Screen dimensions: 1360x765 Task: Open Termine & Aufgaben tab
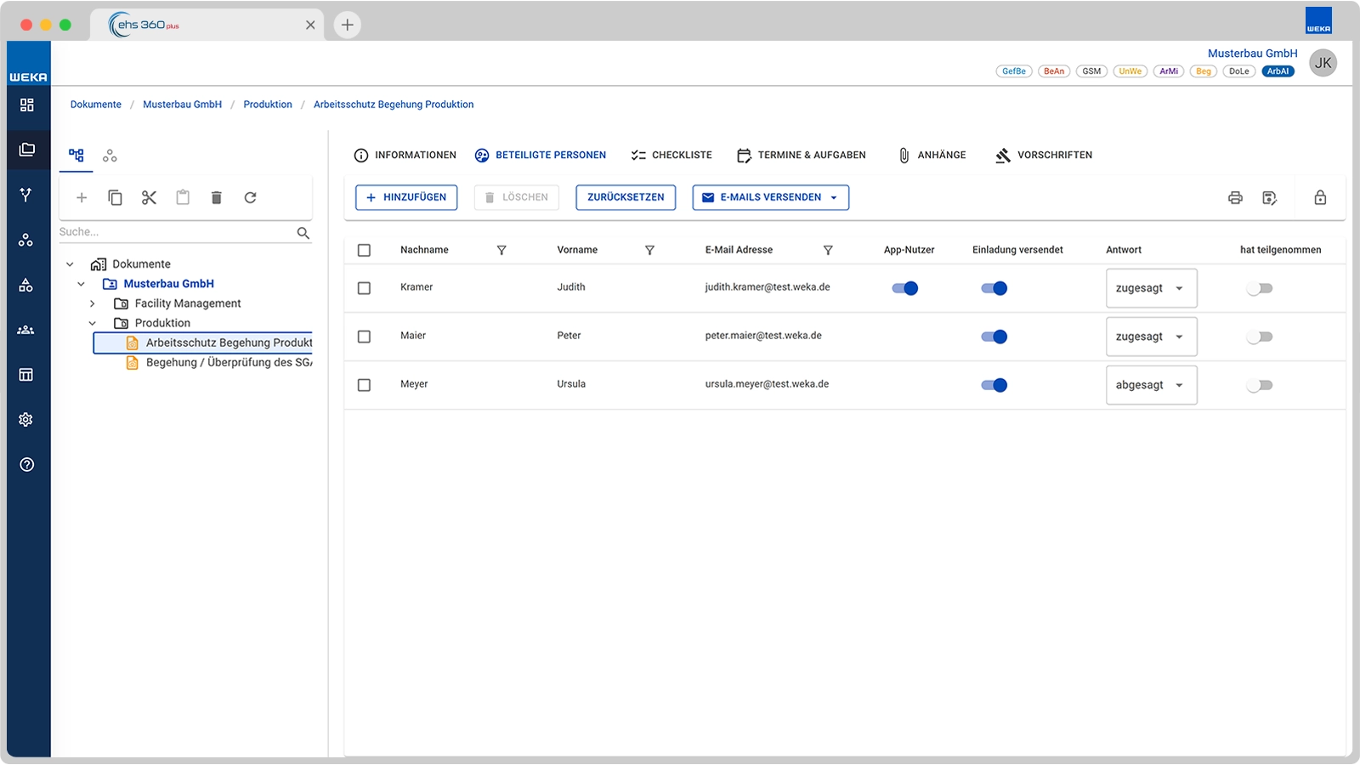tap(802, 156)
